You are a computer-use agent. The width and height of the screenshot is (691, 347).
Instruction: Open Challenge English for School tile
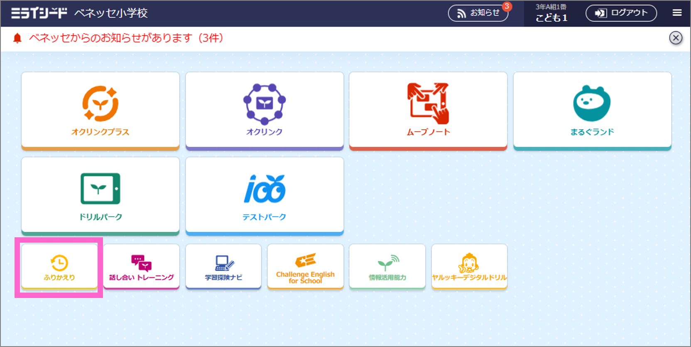(x=305, y=267)
